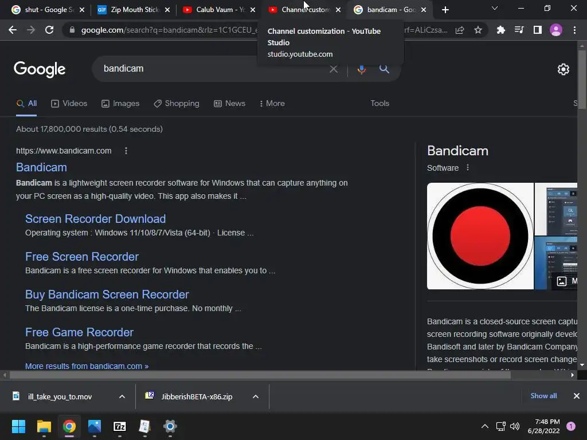
Task: Close the Zip Mouth Stick tab
Action: coord(167,10)
